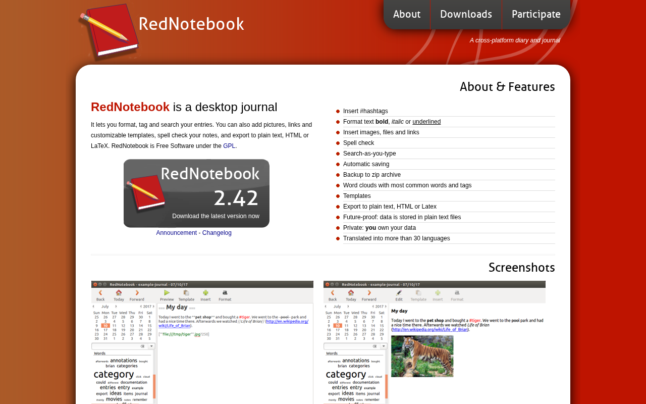Open the Downloads navigation tab
This screenshot has width=646, height=404.
click(466, 14)
